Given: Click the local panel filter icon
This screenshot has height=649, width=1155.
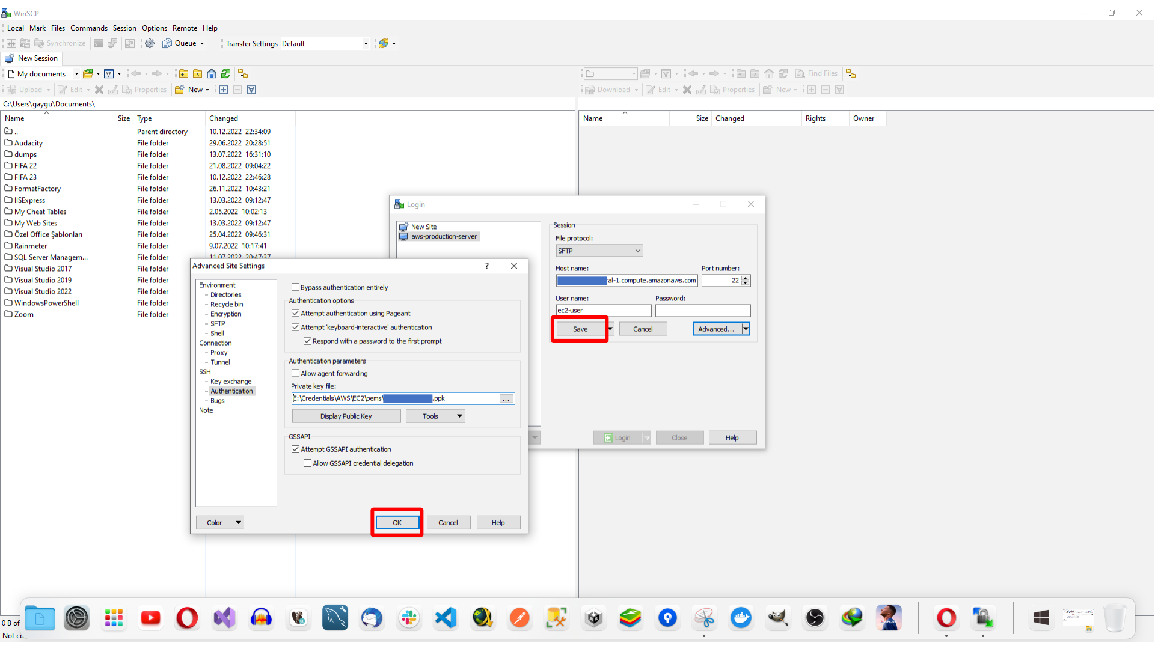Looking at the screenshot, I should click(109, 73).
